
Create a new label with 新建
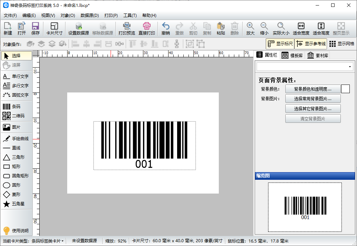(x=8, y=29)
